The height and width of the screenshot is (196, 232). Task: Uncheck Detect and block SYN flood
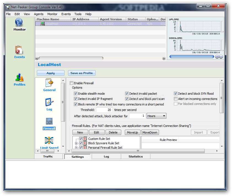(x=176, y=94)
